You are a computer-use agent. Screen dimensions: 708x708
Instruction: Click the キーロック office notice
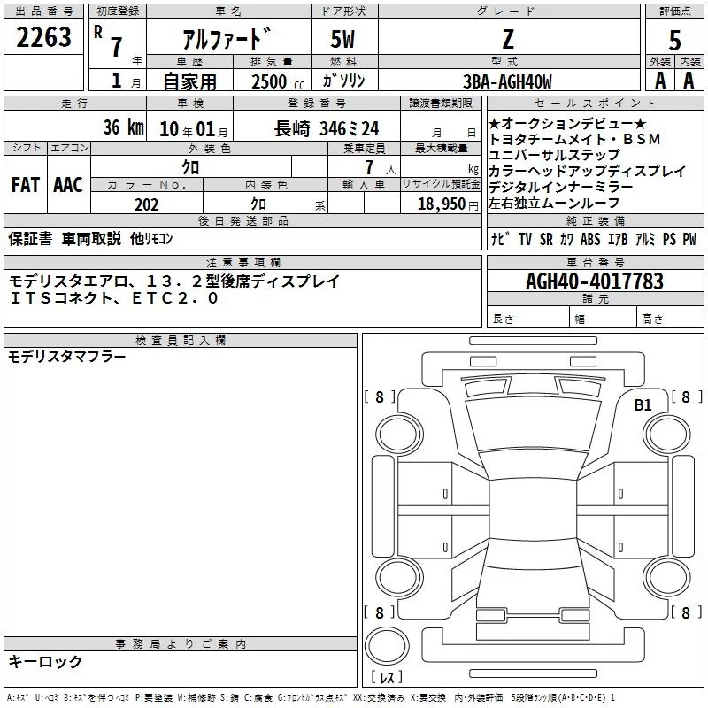(x=46, y=661)
